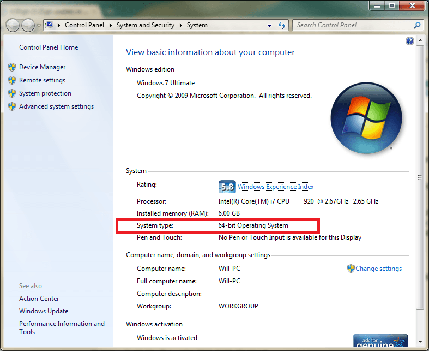Click the vertical scrollbar thumb

point(420,177)
